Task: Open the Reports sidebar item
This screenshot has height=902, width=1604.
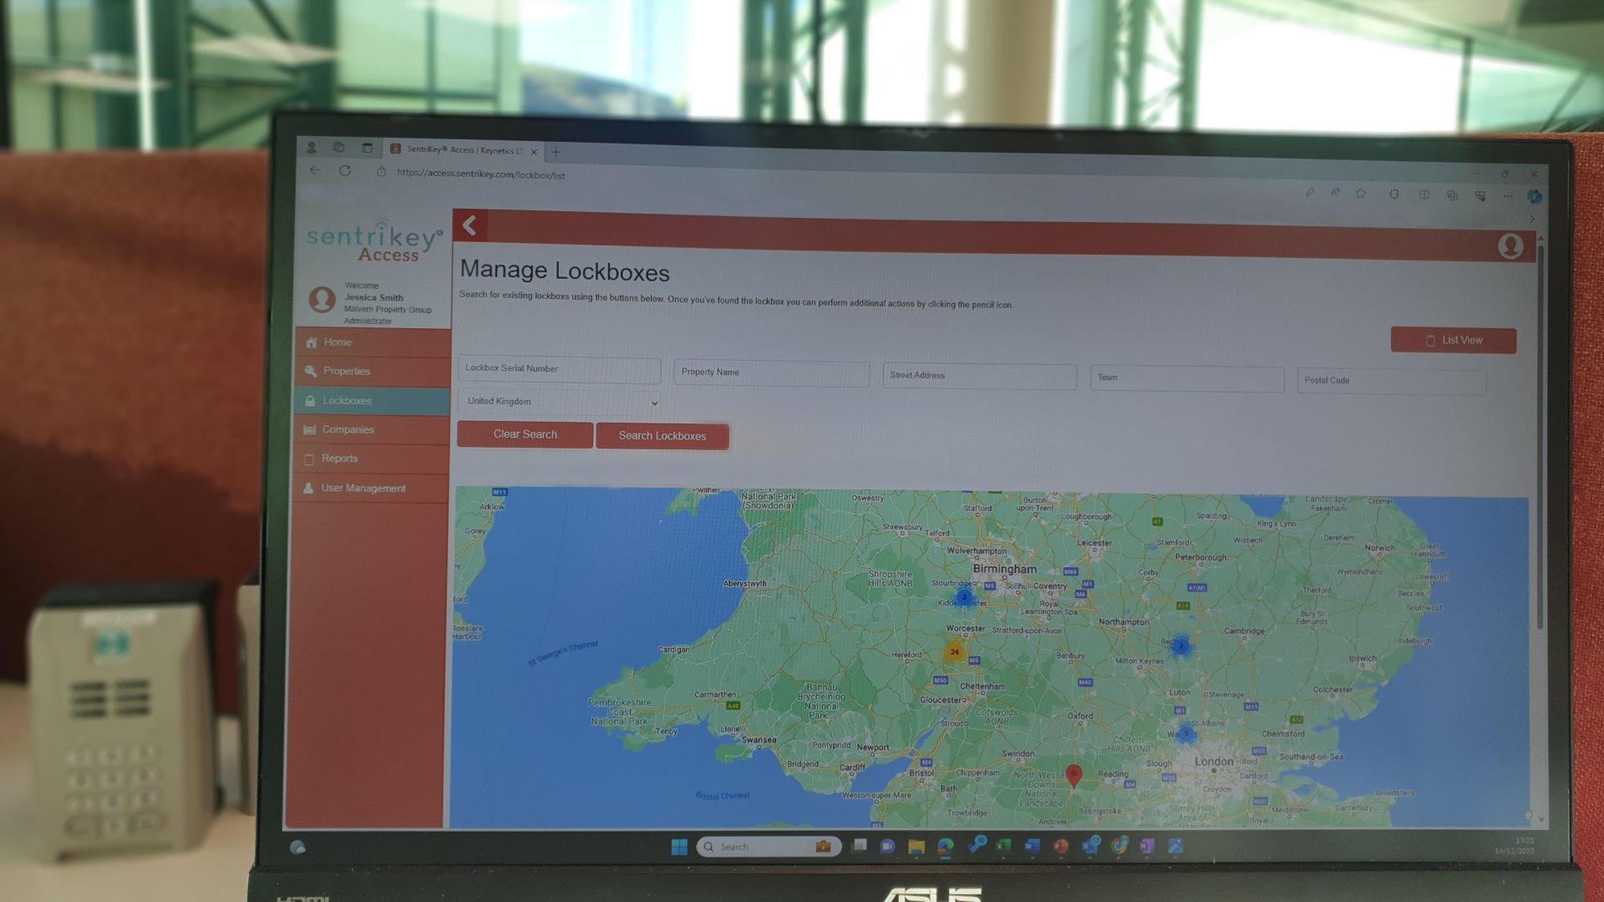Action: (339, 459)
